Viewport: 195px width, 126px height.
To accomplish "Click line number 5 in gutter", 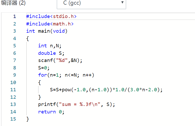I will click(x=14, y=46).
